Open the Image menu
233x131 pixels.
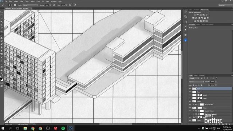(16, 1)
